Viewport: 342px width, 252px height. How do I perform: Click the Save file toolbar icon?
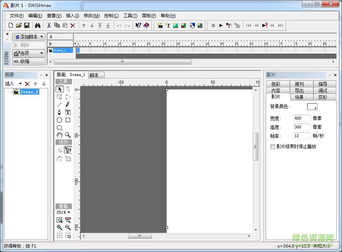[x=27, y=25]
